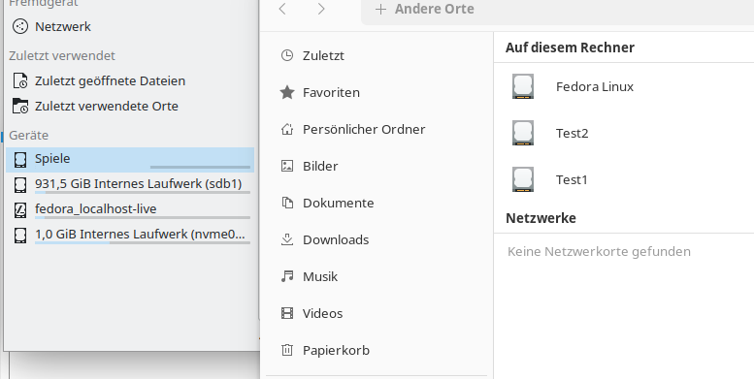Open the Papierkorb trash icon
This screenshot has height=379, width=754.
287,350
